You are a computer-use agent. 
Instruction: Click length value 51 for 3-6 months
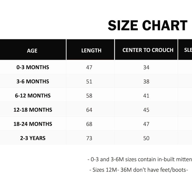click(89, 81)
